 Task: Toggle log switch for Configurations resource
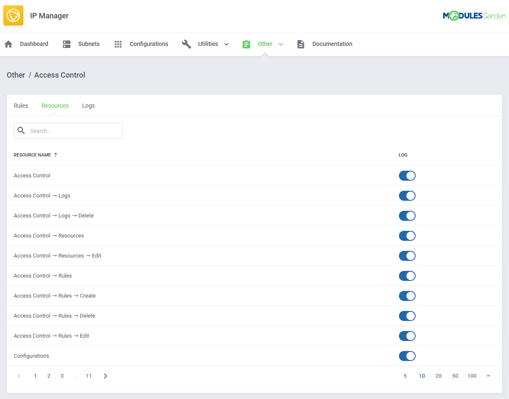[x=407, y=356]
